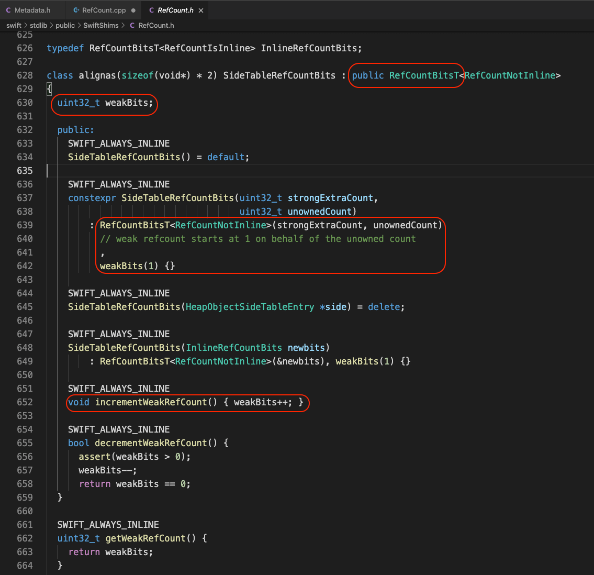Click the RefCount.h breadcrumb item

pos(156,25)
